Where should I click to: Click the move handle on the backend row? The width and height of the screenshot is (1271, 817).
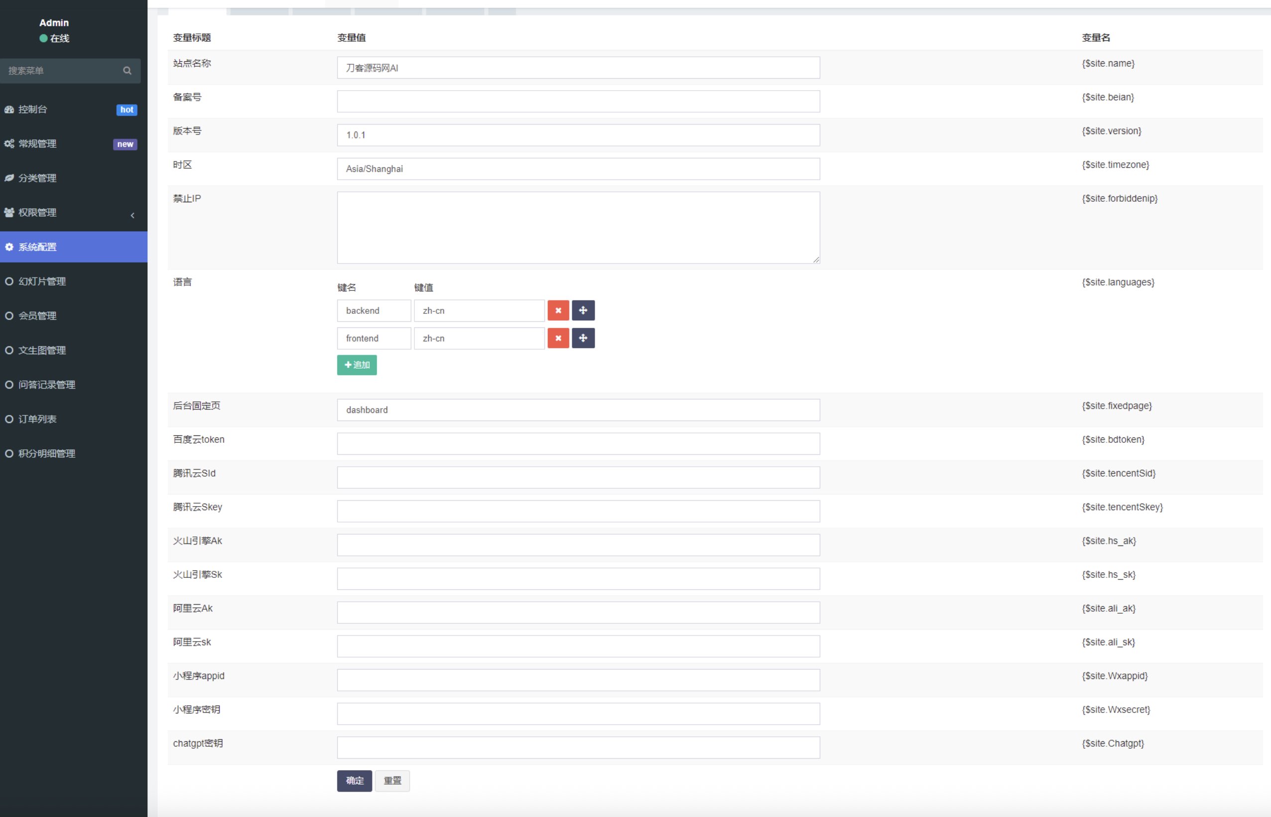[x=583, y=310]
